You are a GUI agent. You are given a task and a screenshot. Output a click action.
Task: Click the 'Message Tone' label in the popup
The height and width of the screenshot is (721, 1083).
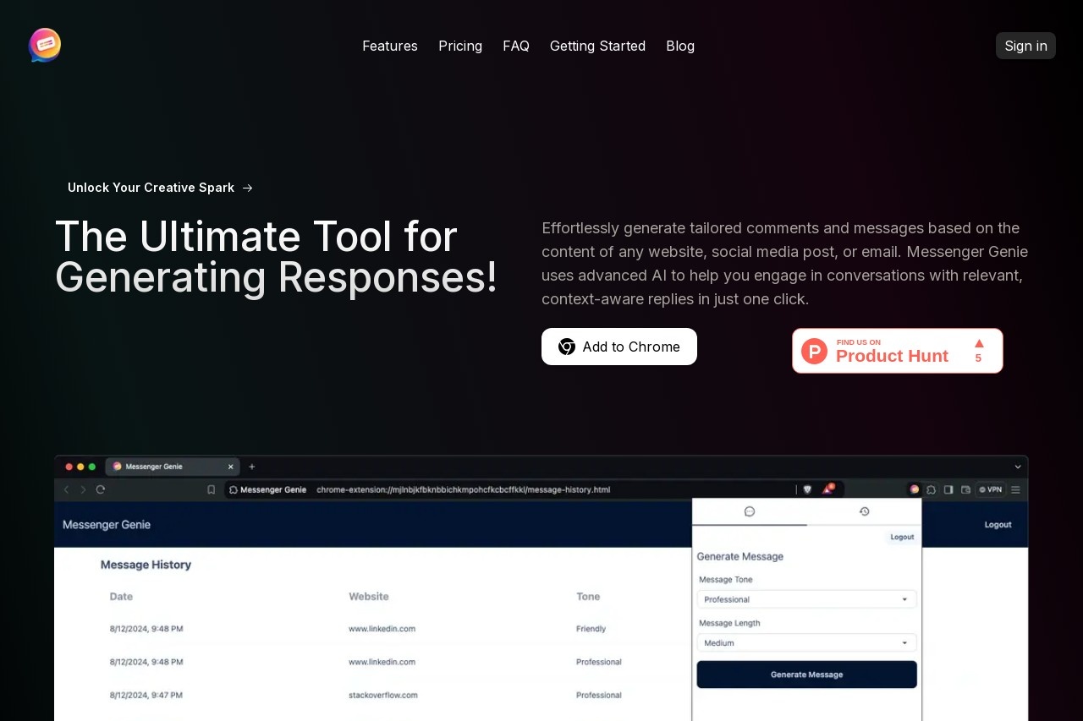tap(726, 580)
